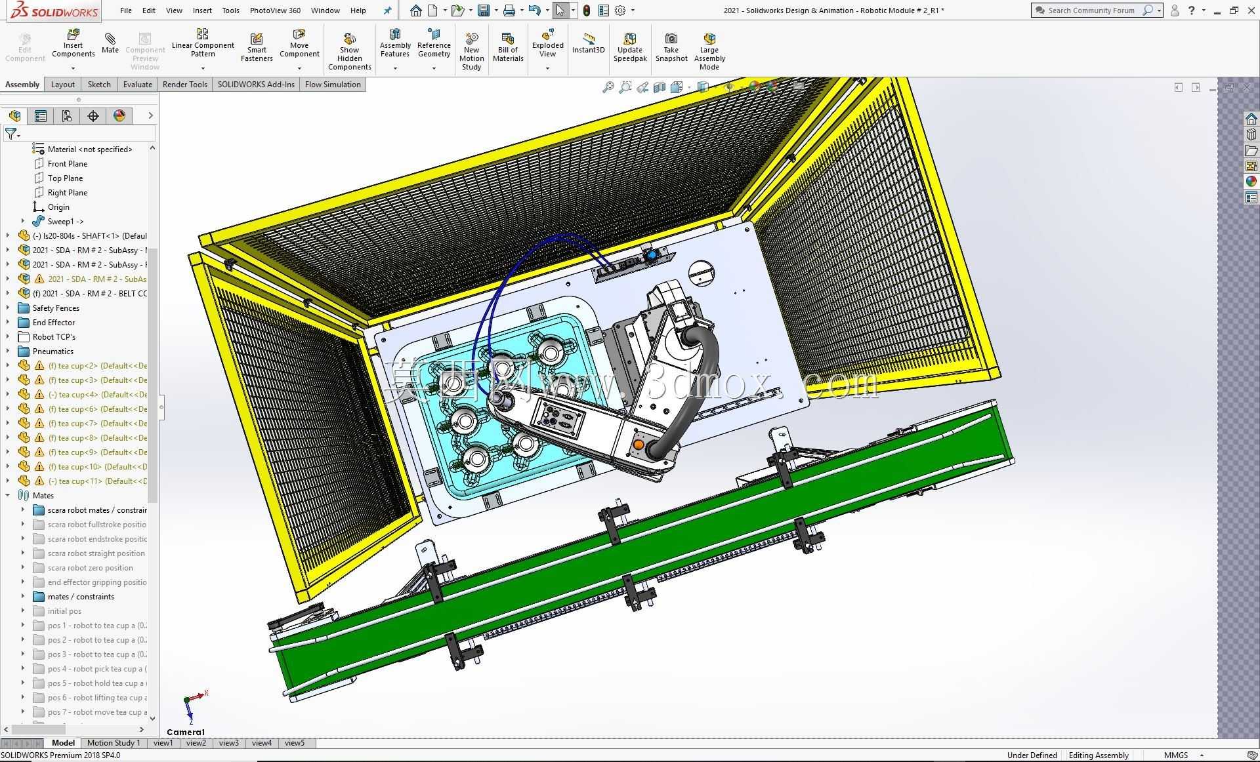Image resolution: width=1260 pixels, height=762 pixels.
Task: Click the Save icon in the title bar
Action: pyautogui.click(x=484, y=10)
